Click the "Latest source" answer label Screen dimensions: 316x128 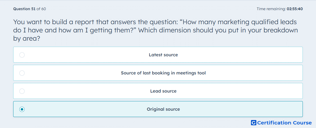coord(163,55)
